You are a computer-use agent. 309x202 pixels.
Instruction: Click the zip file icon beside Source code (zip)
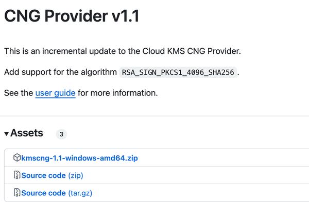click(17, 175)
